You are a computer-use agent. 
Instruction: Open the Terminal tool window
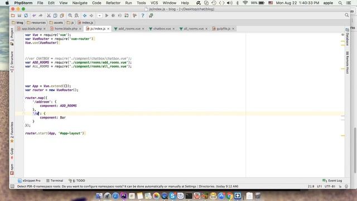(x=55, y=180)
